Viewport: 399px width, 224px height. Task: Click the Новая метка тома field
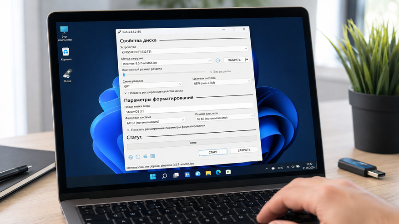[x=189, y=110]
